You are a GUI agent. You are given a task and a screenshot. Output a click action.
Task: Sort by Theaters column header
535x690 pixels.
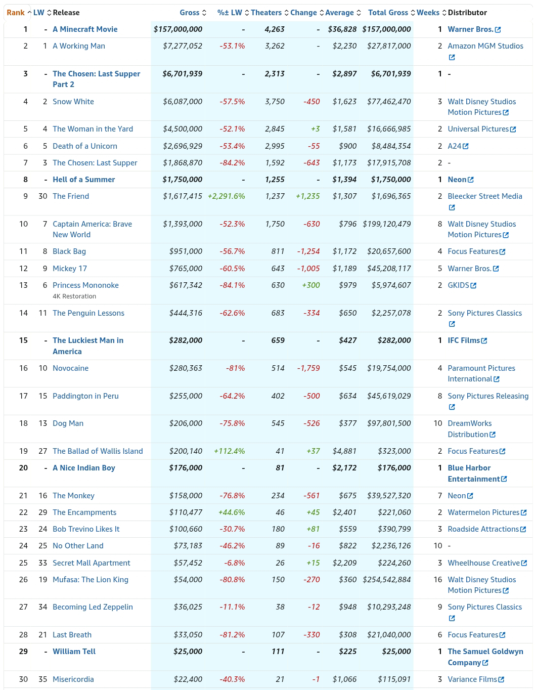coord(270,13)
